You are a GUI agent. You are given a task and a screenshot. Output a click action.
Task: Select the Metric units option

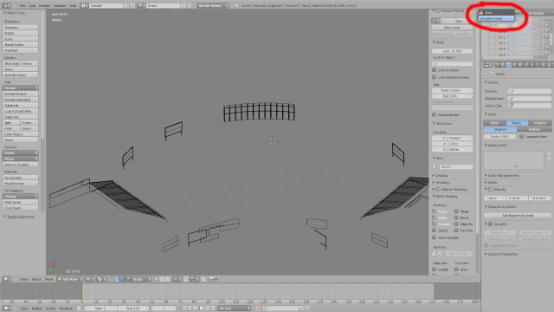click(x=517, y=123)
